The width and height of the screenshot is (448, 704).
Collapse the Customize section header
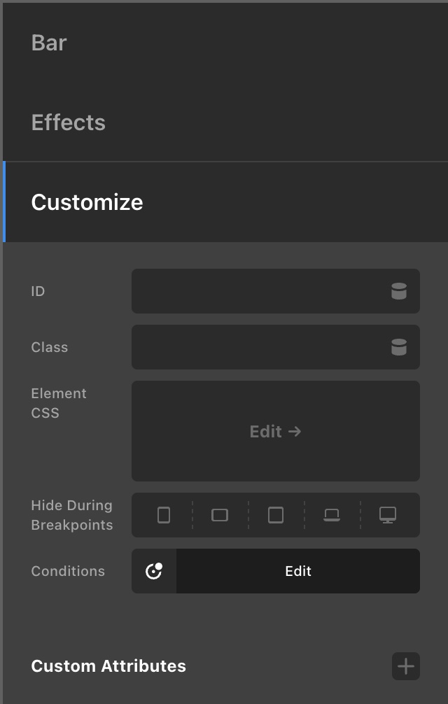click(x=225, y=202)
